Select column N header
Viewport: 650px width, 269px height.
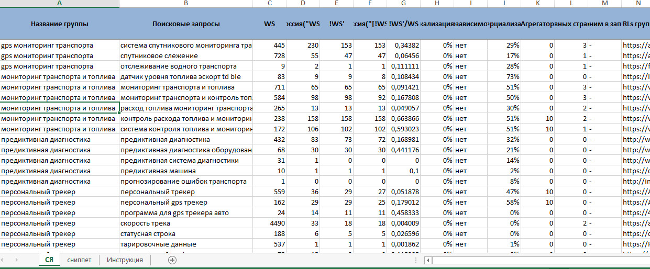(636, 4)
